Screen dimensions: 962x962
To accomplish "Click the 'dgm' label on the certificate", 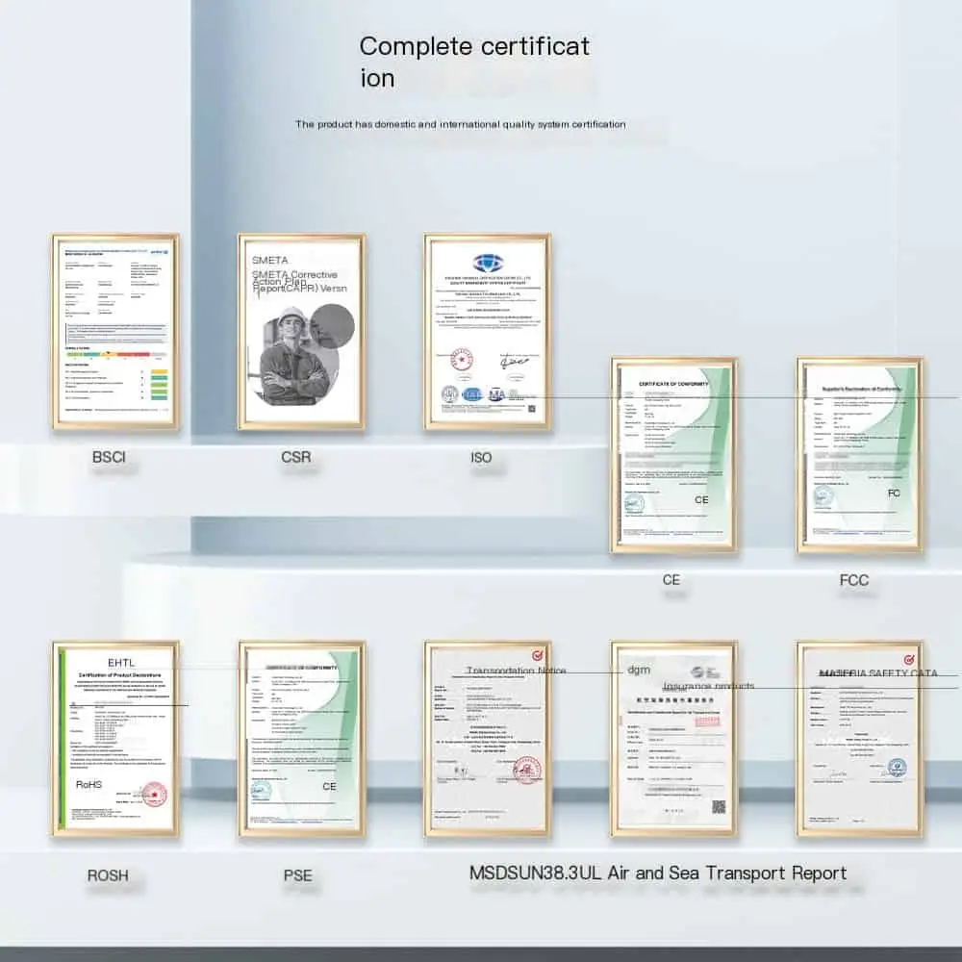I will coord(639,670).
